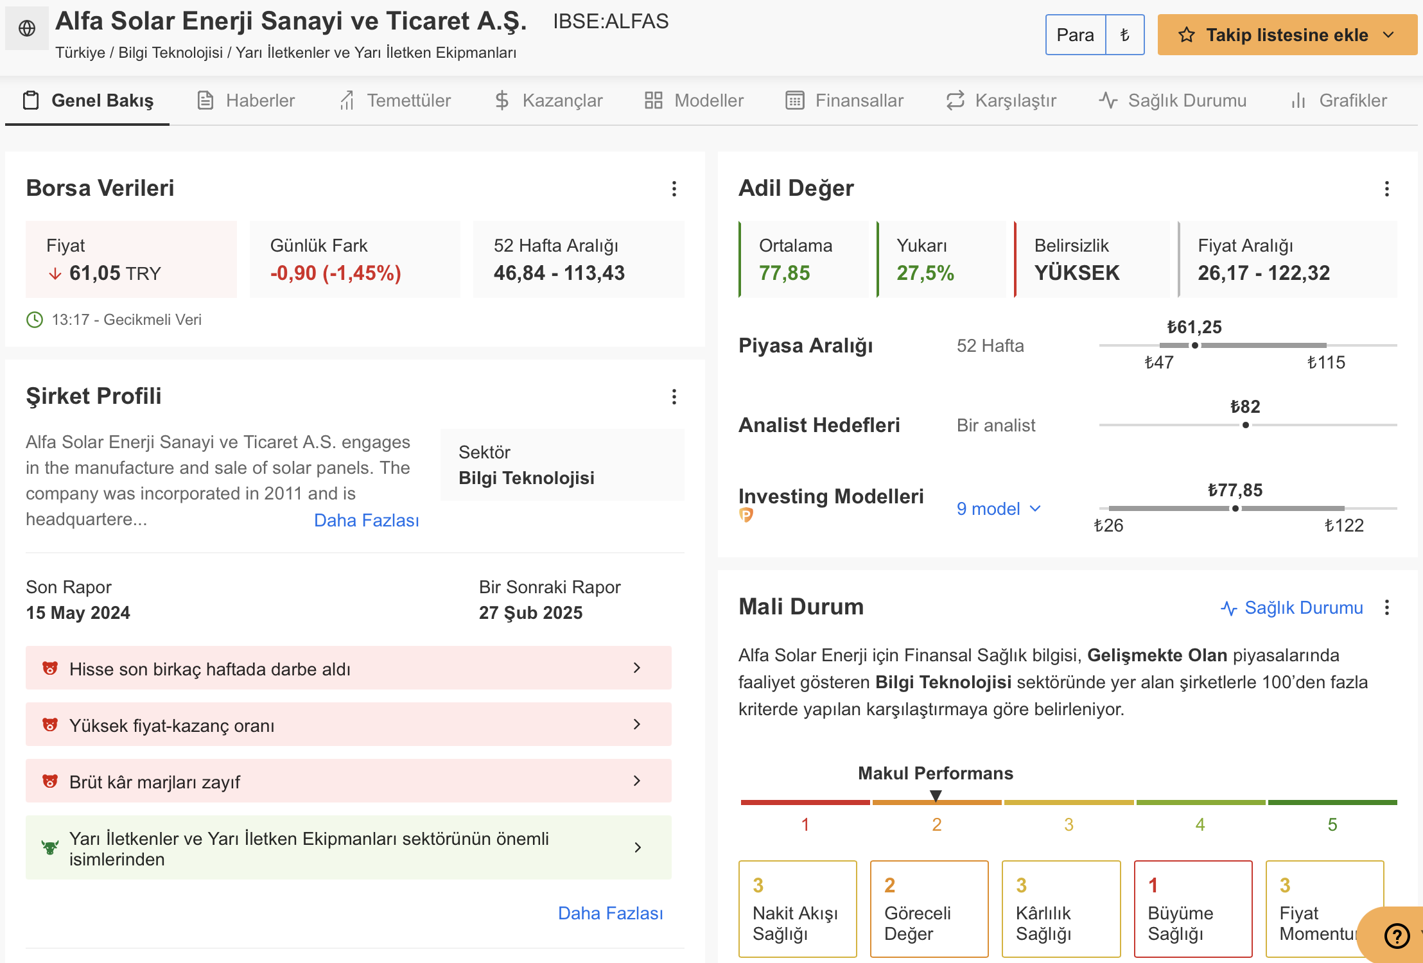Image resolution: width=1423 pixels, height=963 pixels.
Task: Expand the Takip listesine ekle dropdown arrow
Action: [1389, 35]
